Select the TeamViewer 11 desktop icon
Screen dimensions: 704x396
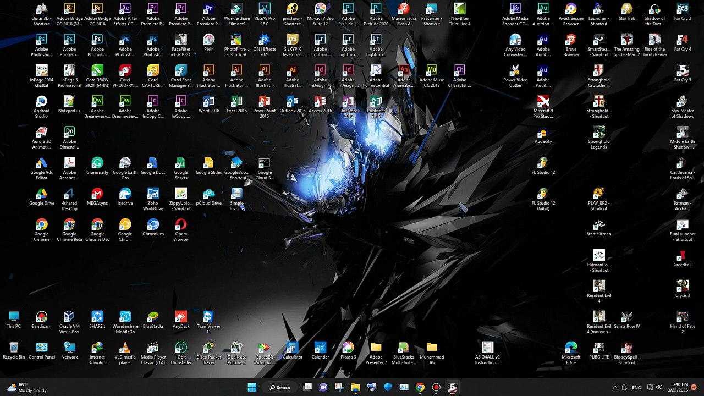tap(208, 322)
